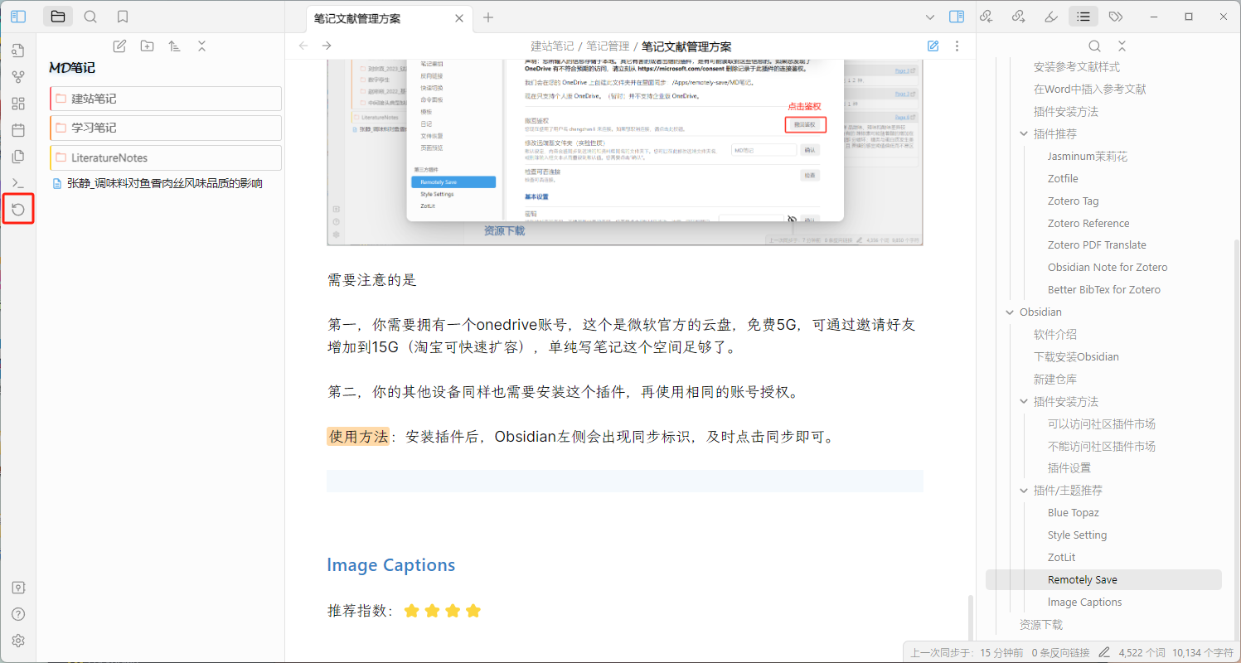This screenshot has width=1241, height=663.
Task: Switch to the file explorer tab
Action: [57, 16]
